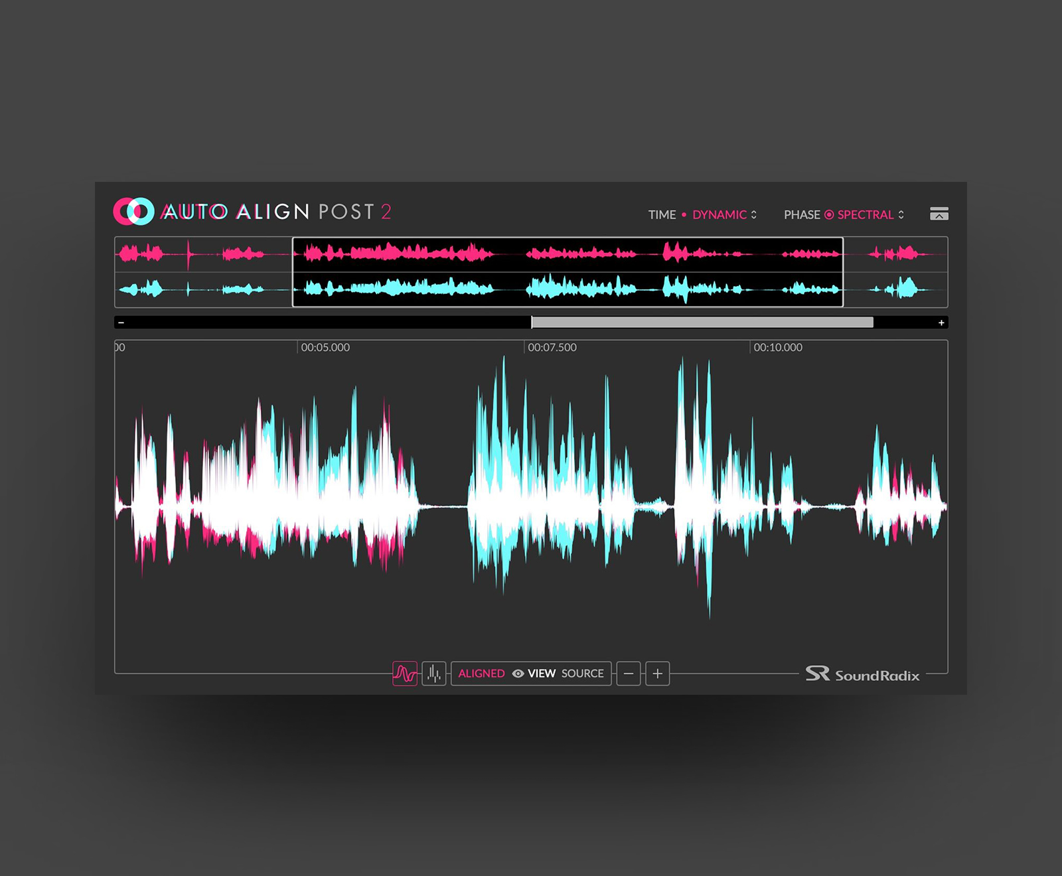This screenshot has width=1062, height=876.
Task: Click the up-down arrows next to SPECTRAL
Action: click(x=901, y=214)
